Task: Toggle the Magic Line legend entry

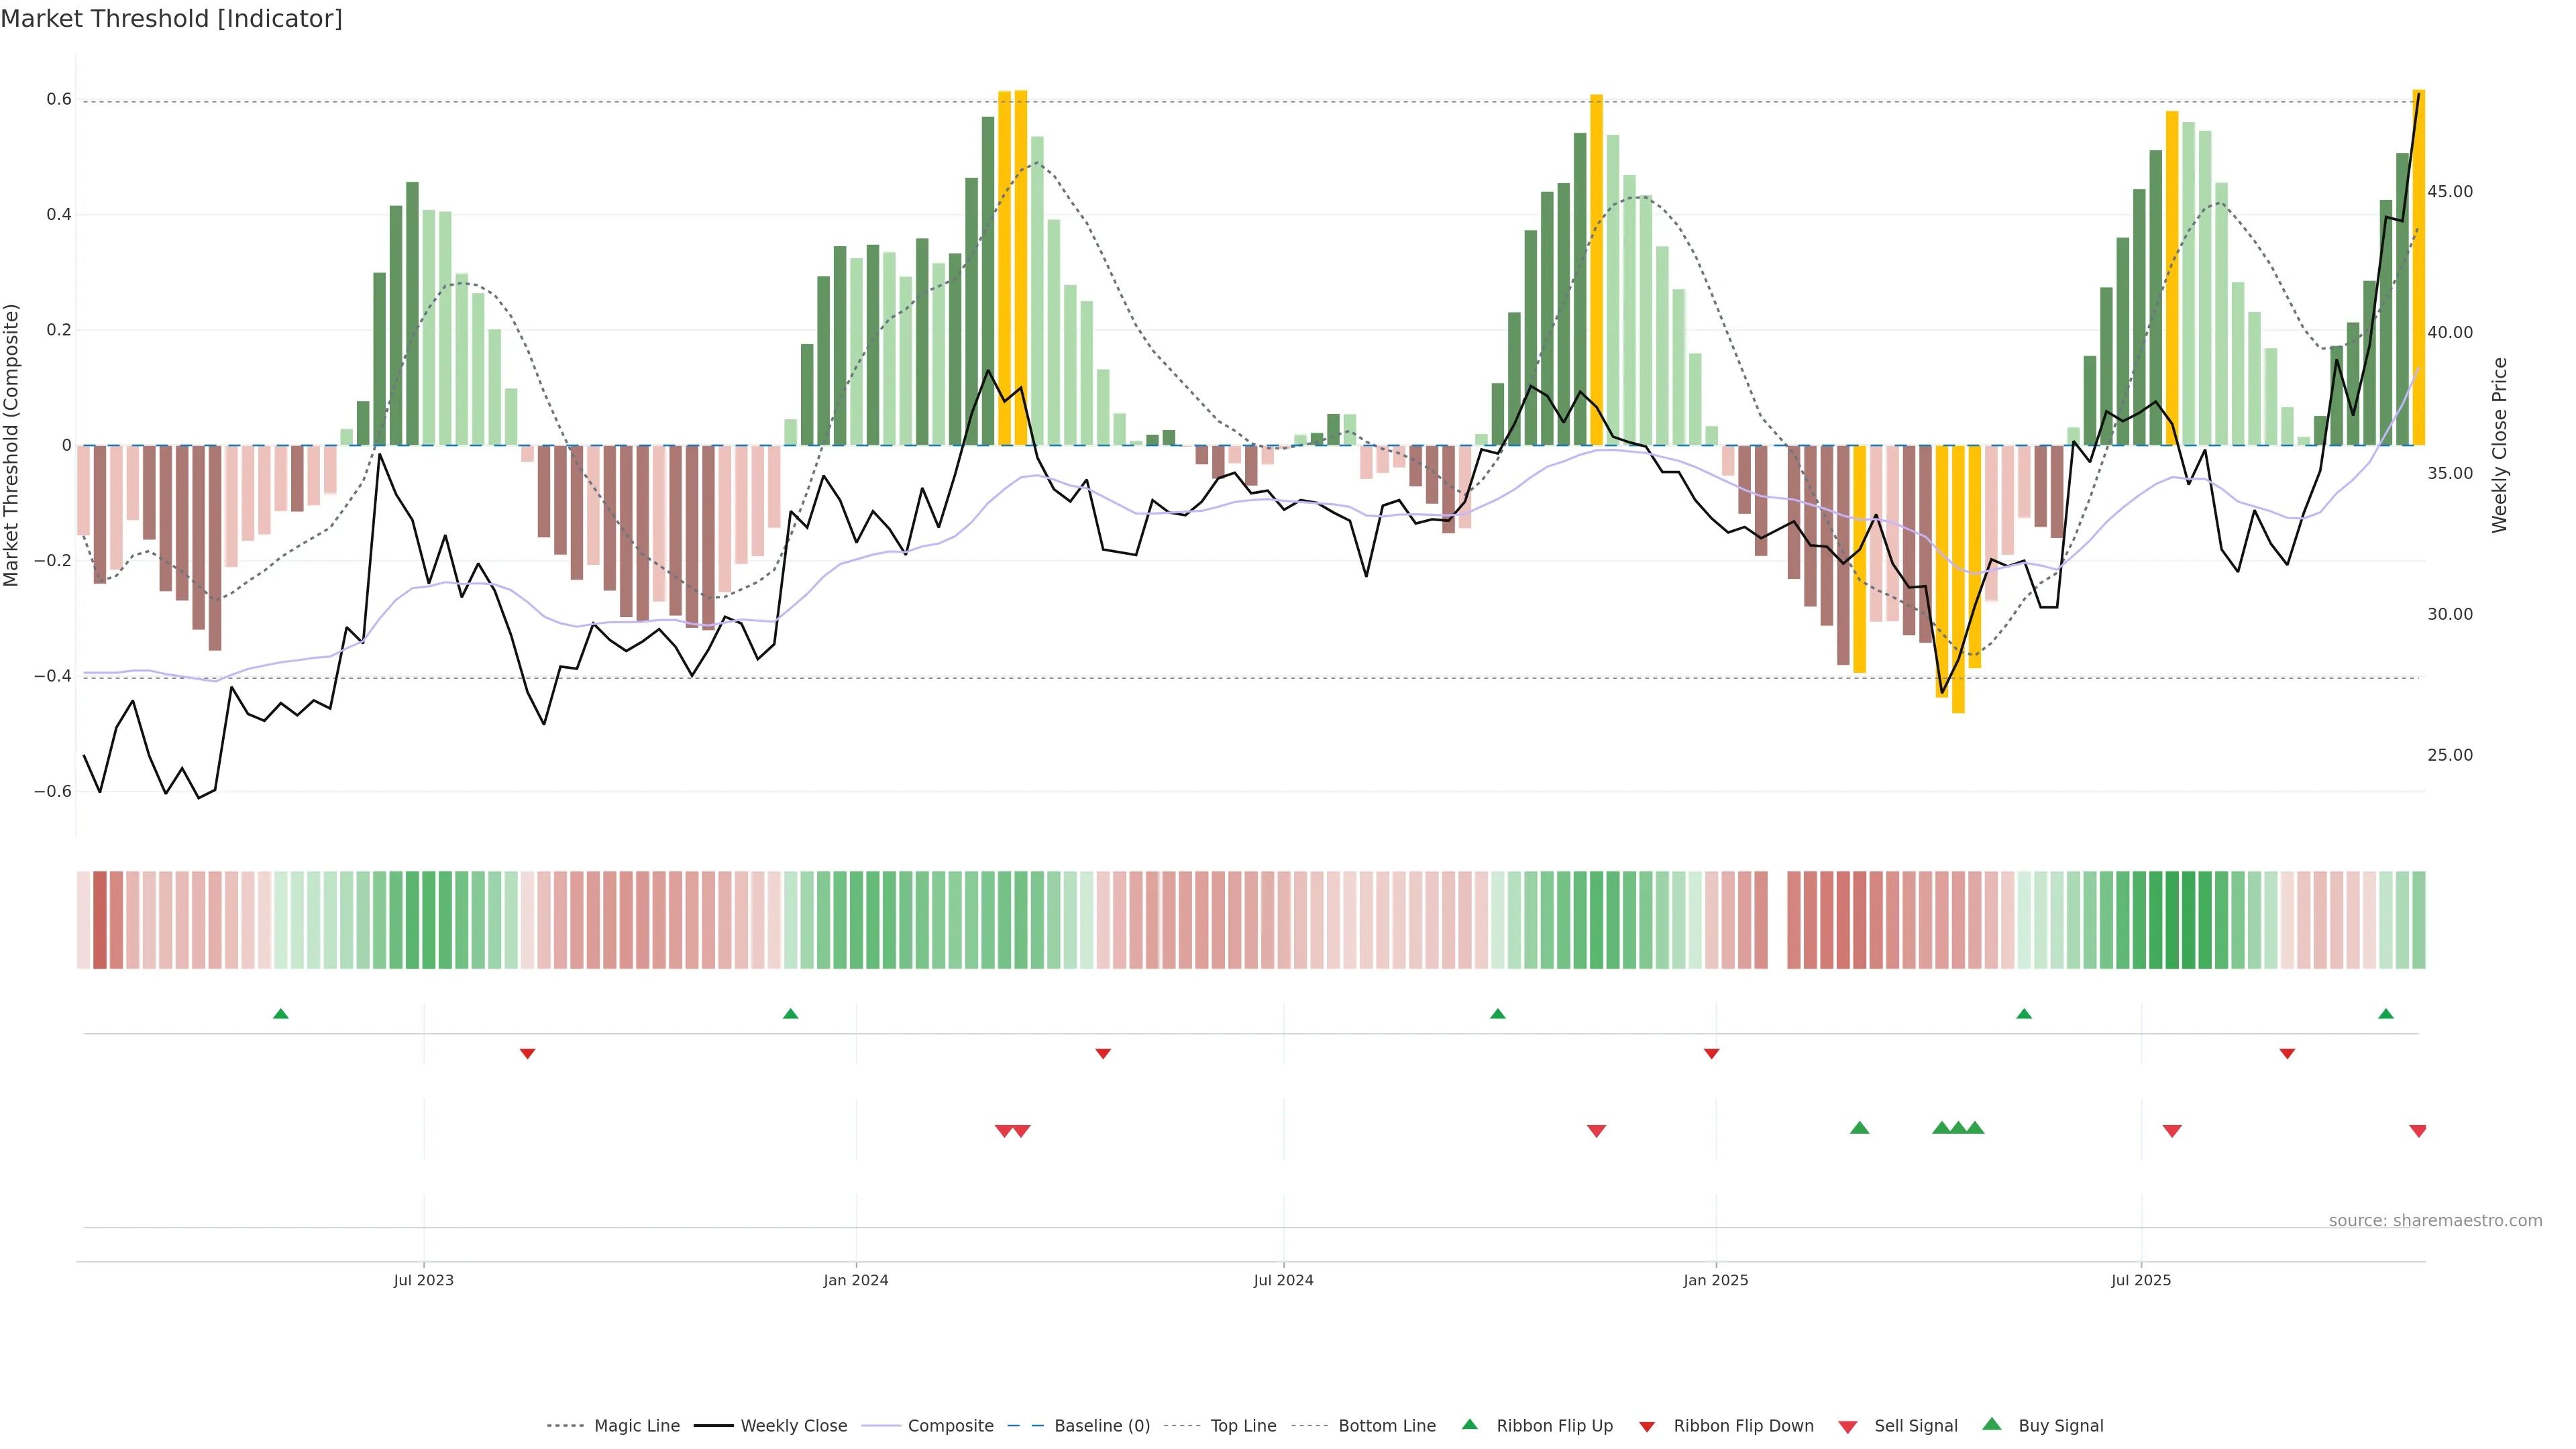Action: pos(636,1426)
